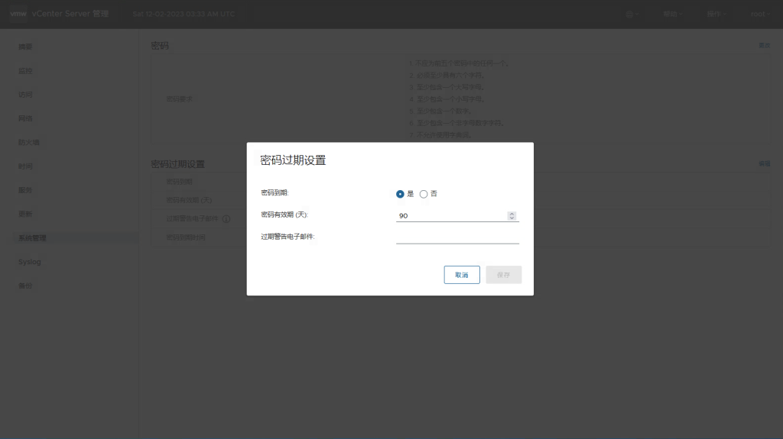Open 网络 in the sidebar
The width and height of the screenshot is (783, 439).
pyautogui.click(x=25, y=119)
